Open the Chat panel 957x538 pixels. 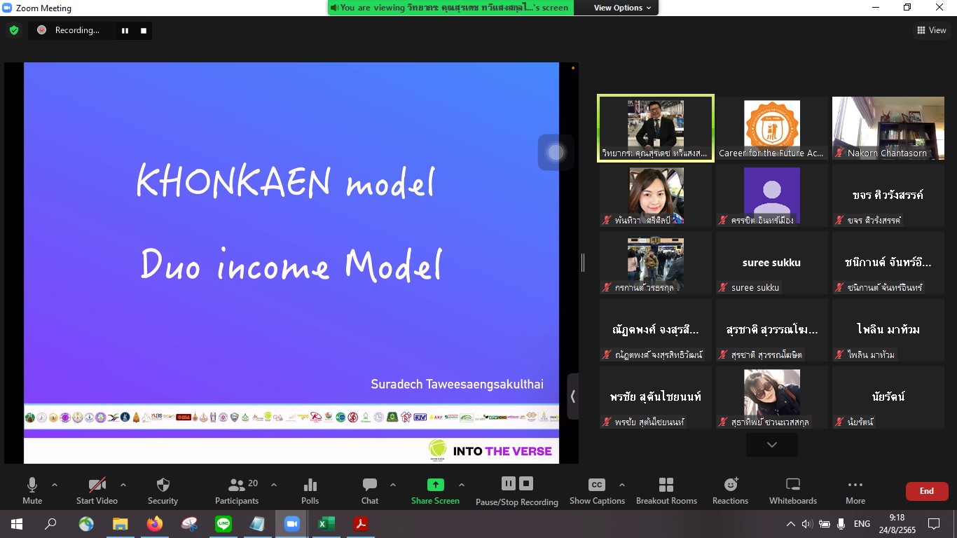[370, 490]
